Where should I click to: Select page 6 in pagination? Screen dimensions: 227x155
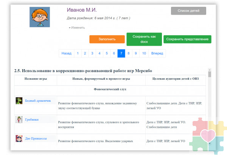114,53
